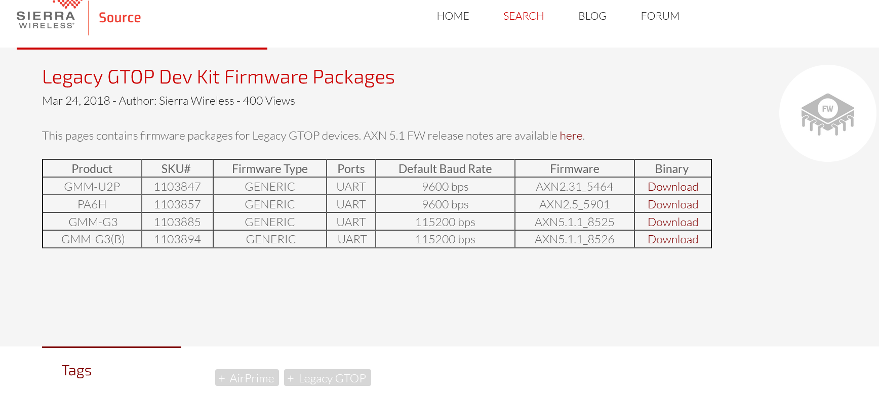Image resolution: width=879 pixels, height=393 pixels.
Task: Go to the HOME menu item
Action: tap(453, 16)
